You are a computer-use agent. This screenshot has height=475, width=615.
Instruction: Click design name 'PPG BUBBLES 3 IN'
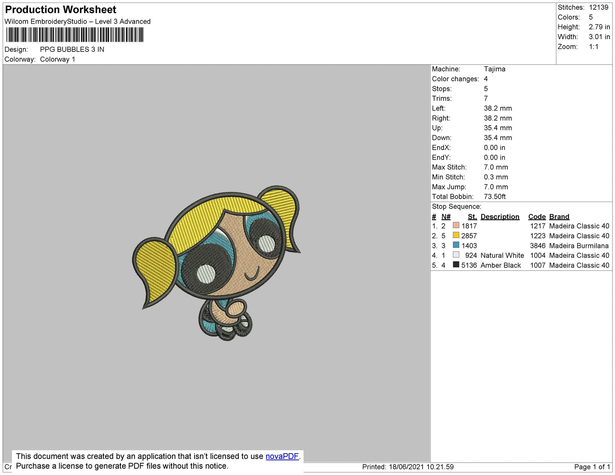[72, 49]
